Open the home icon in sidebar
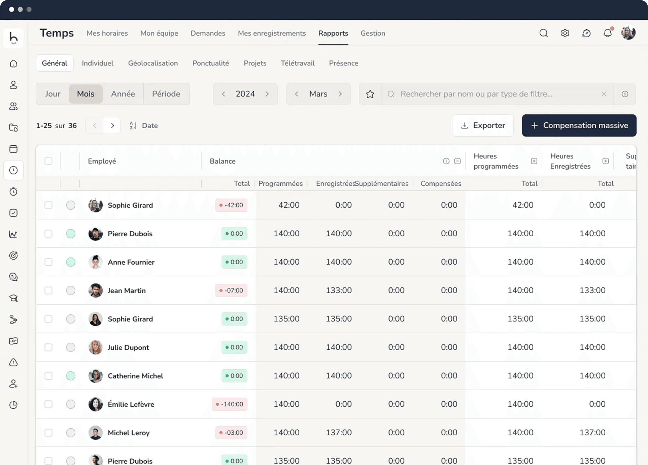Image resolution: width=648 pixels, height=465 pixels. point(13,63)
